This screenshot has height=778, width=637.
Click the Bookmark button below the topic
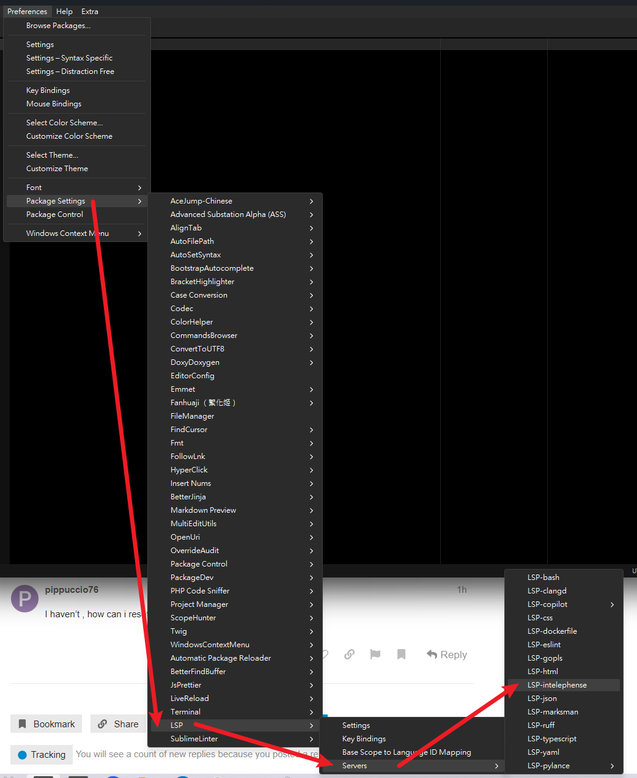46,724
